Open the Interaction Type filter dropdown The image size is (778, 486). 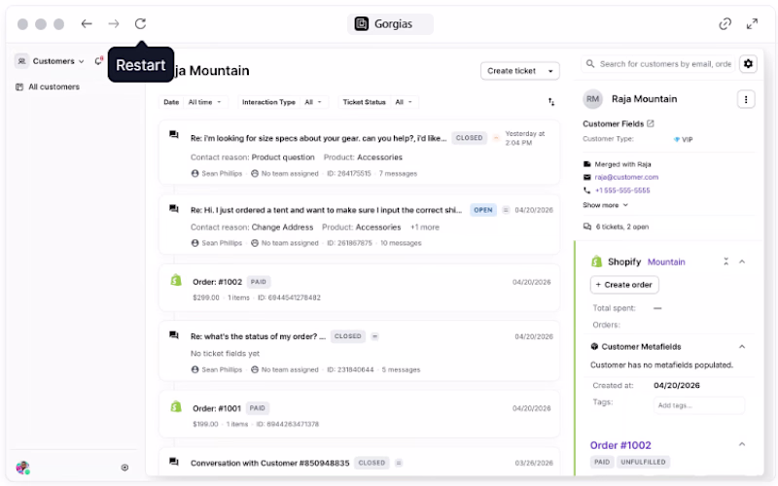pyautogui.click(x=313, y=102)
